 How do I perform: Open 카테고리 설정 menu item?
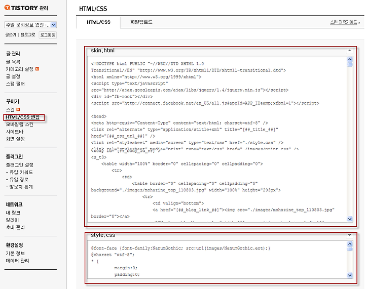[x=20, y=69]
